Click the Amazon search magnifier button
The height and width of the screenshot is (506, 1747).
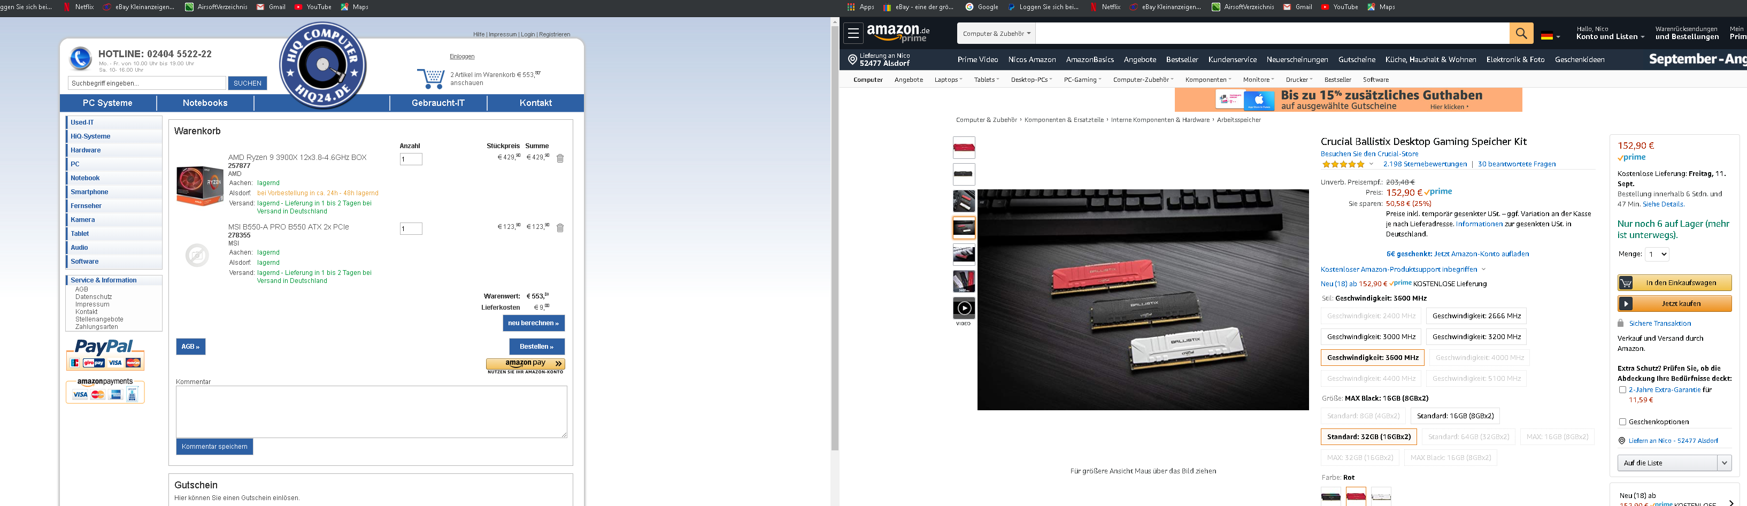click(1521, 33)
